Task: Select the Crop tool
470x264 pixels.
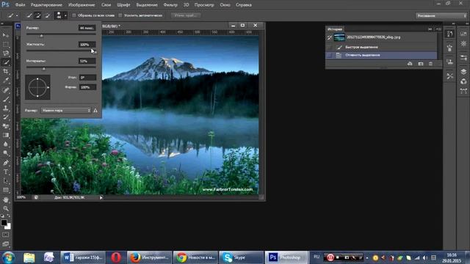Action: tap(6, 71)
